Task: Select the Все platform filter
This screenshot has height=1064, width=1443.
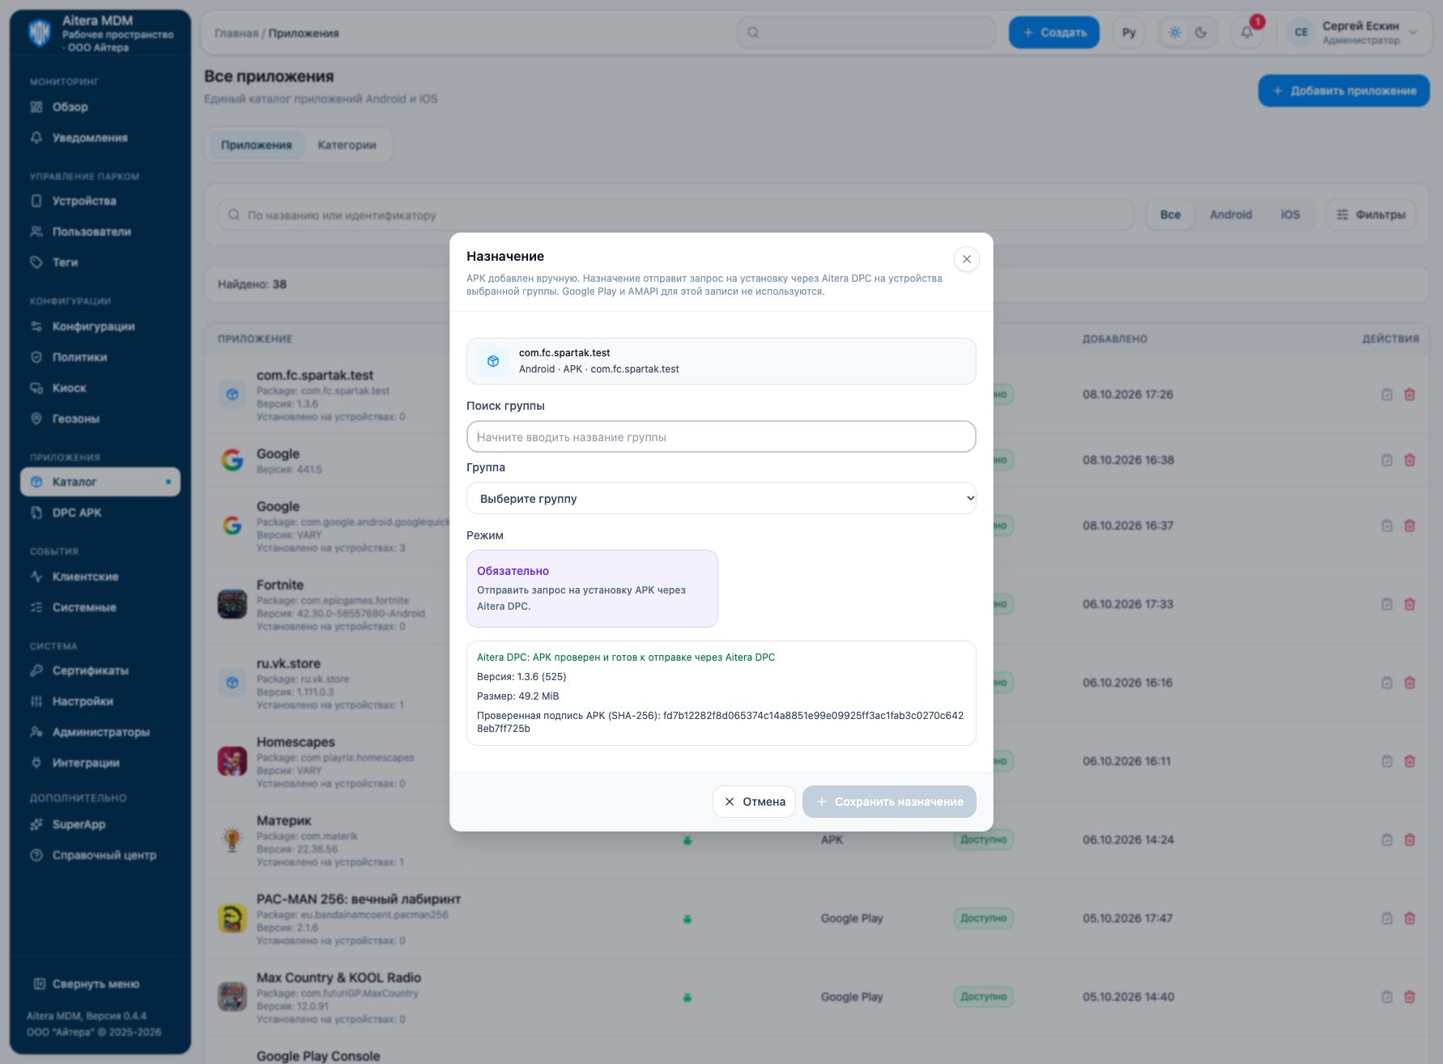Action: point(1170,215)
